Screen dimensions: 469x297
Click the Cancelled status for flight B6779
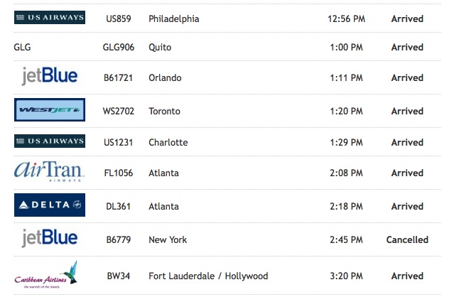[x=407, y=239]
